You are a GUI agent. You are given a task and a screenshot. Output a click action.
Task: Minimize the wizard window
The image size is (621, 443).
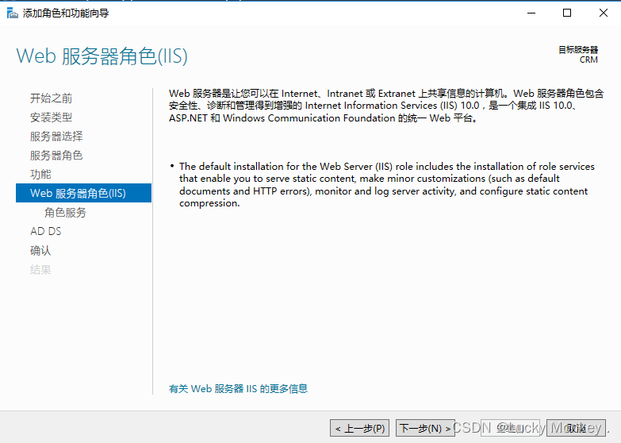click(531, 13)
